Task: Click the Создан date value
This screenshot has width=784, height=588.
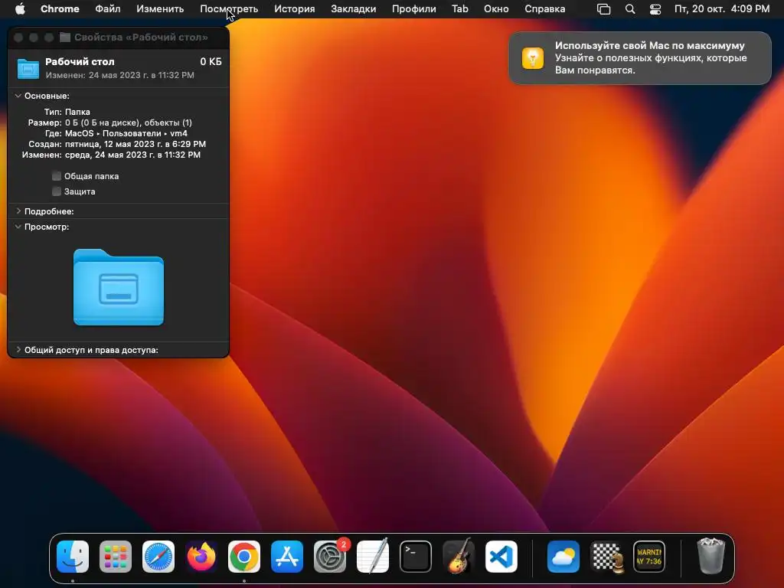Action: 136,144
